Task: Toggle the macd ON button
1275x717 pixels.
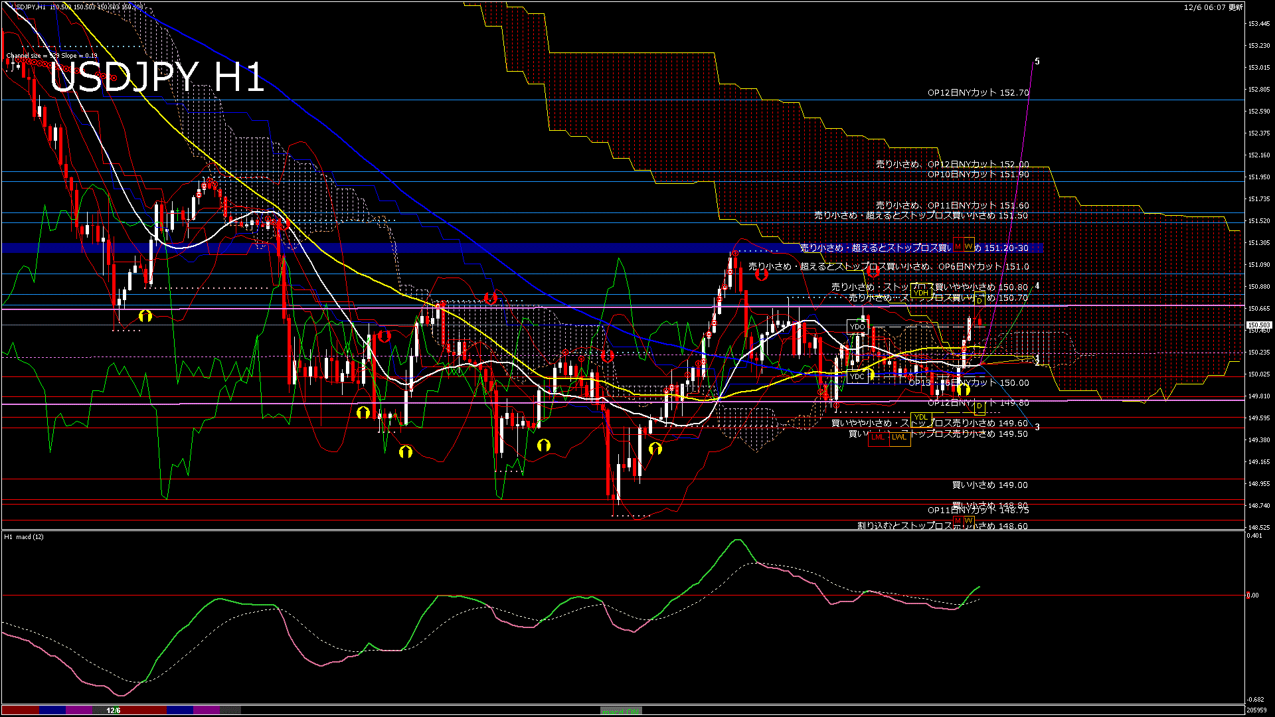Action: click(x=621, y=711)
